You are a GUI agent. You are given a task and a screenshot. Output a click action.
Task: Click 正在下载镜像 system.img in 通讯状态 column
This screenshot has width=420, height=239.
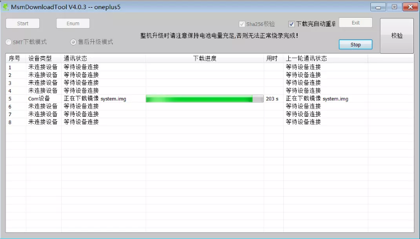click(95, 99)
